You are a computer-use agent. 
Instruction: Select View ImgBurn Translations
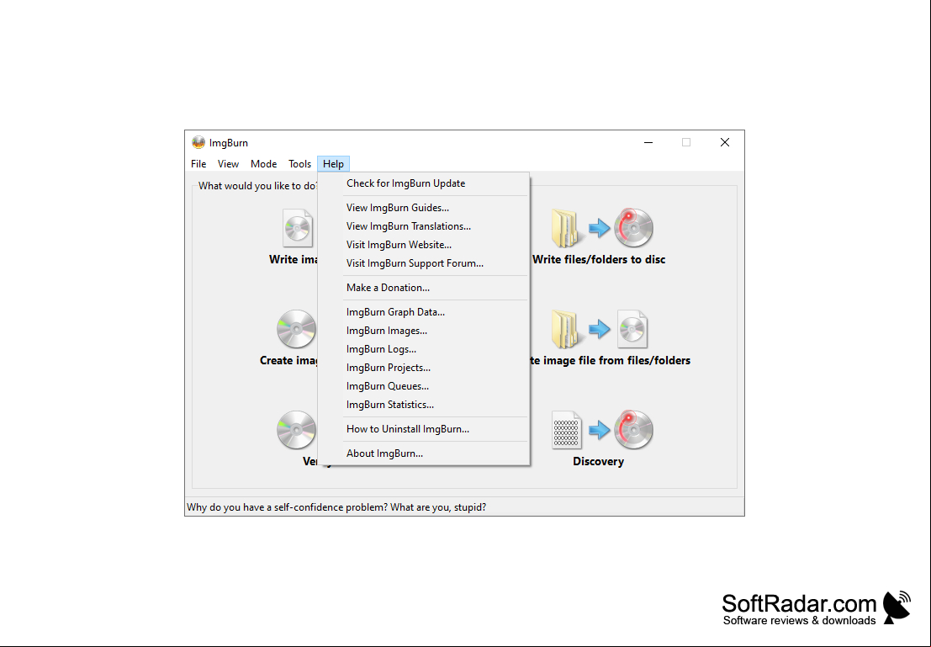click(x=423, y=226)
